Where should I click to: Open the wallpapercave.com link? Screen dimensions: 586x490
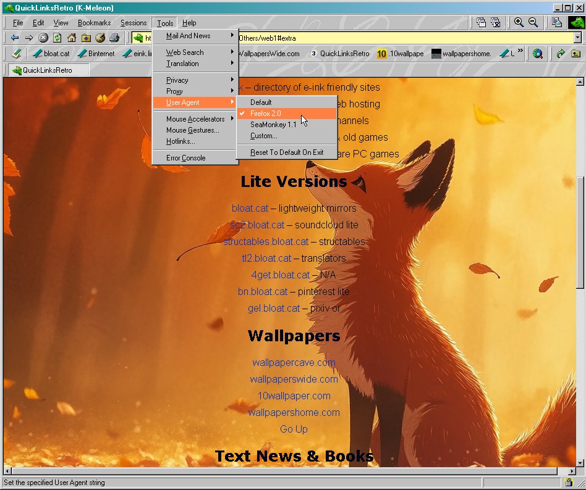click(294, 362)
